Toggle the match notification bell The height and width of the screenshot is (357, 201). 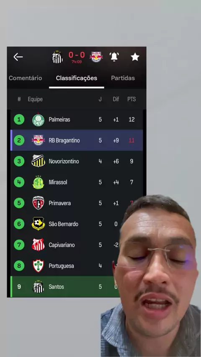point(114,57)
